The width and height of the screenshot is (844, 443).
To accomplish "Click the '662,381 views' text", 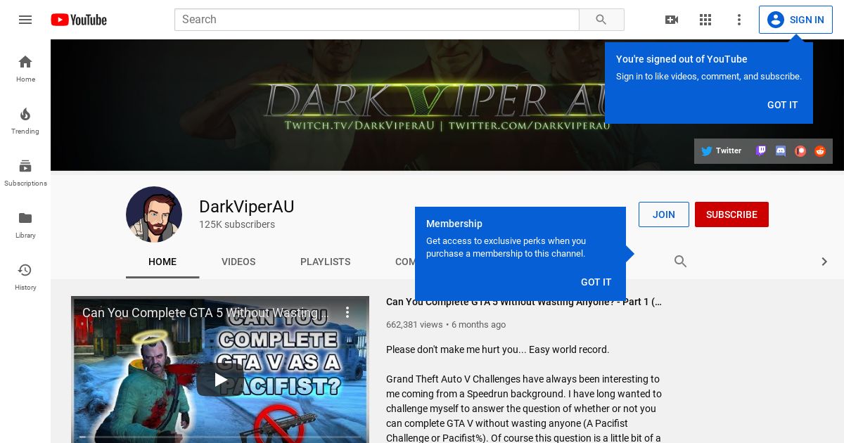I will point(414,325).
